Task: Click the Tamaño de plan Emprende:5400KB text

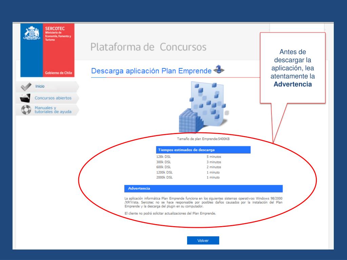Action: click(x=203, y=139)
